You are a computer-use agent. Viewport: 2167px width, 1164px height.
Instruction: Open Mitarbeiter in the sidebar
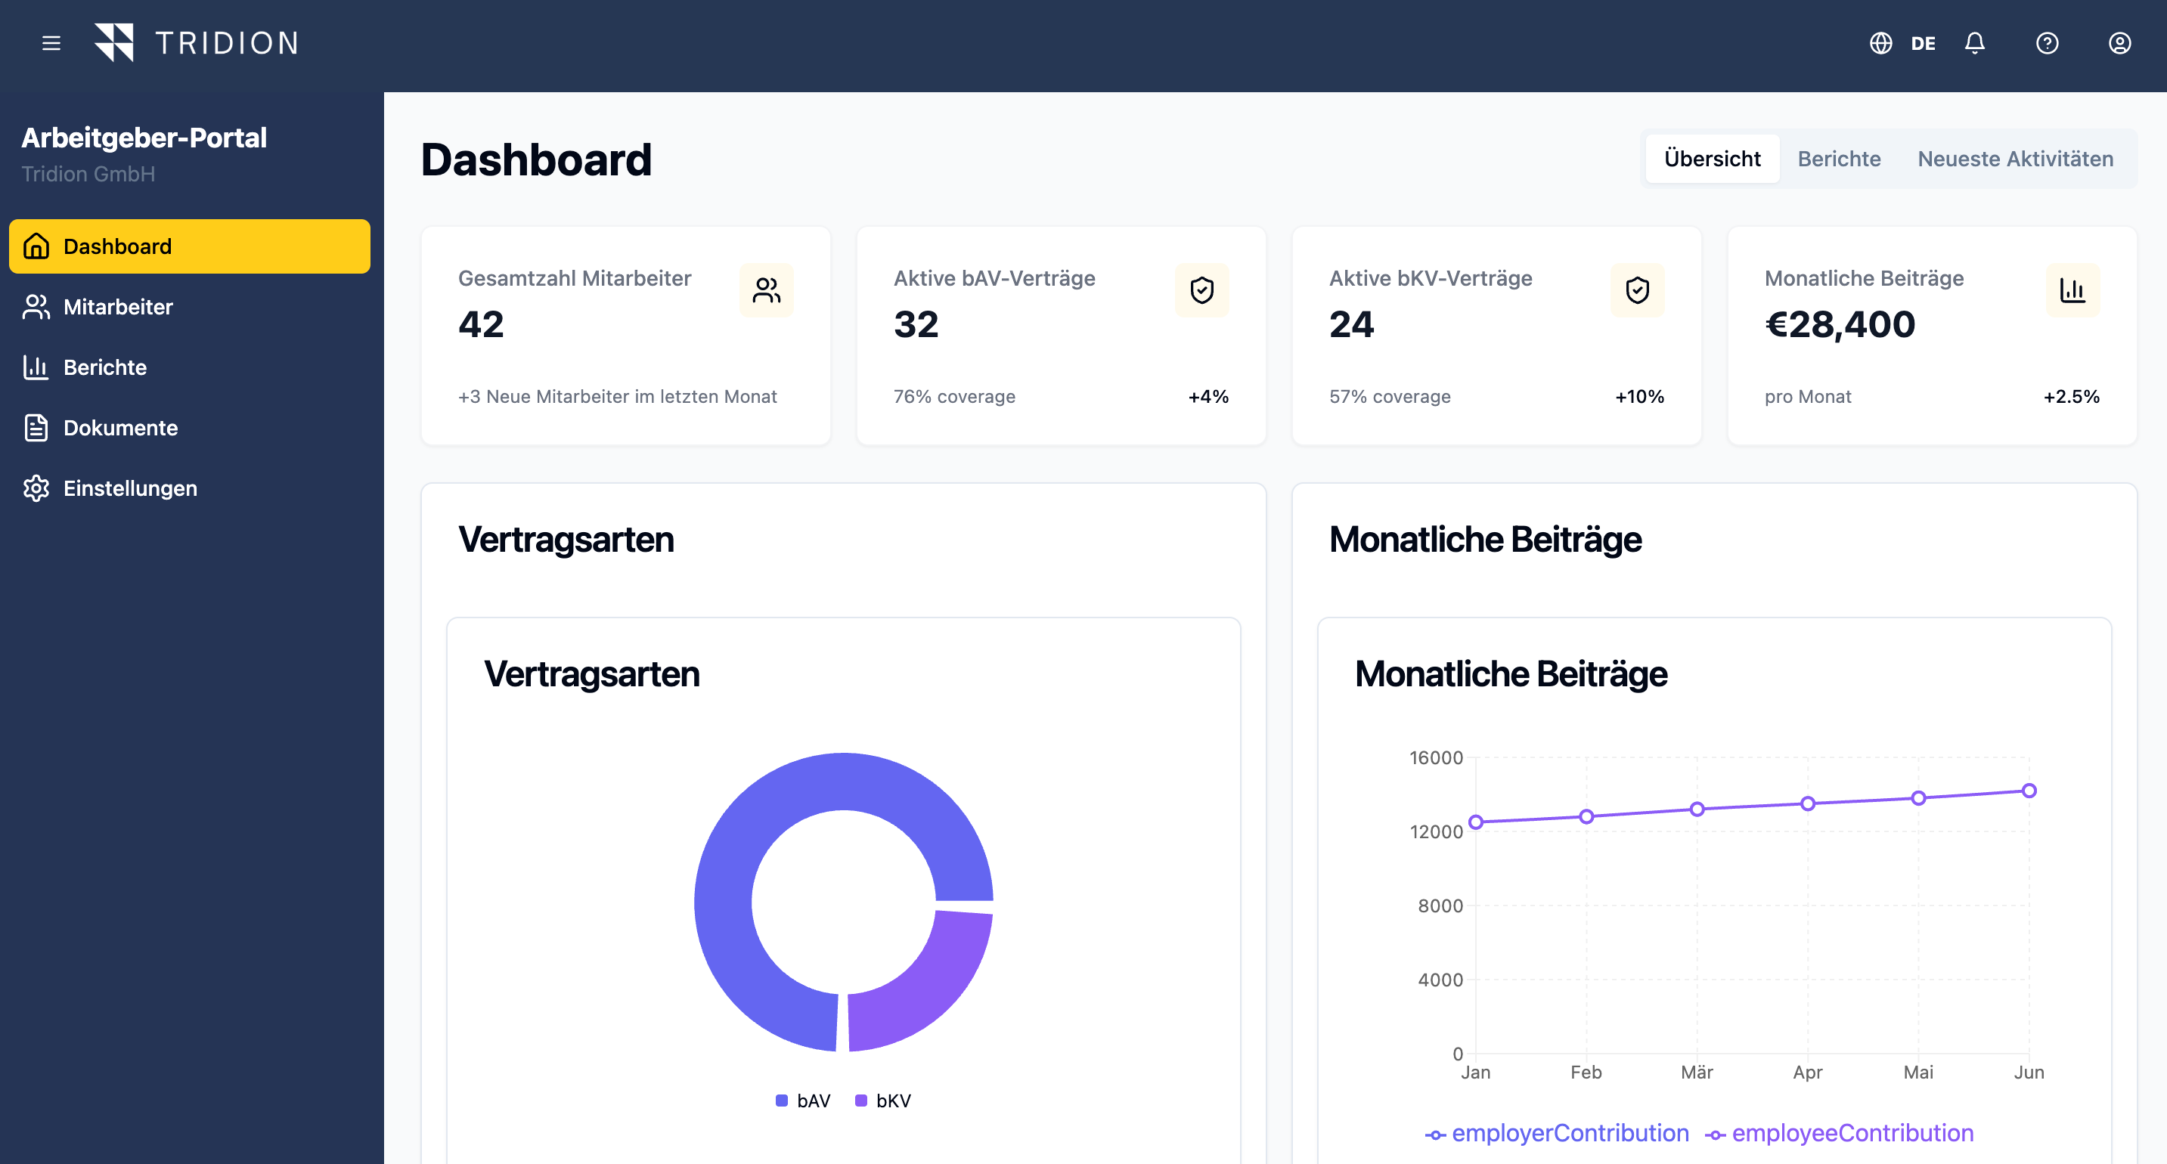(118, 307)
